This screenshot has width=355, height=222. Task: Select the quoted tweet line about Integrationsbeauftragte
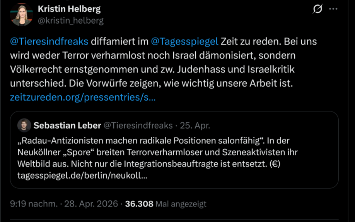[x=149, y=164]
